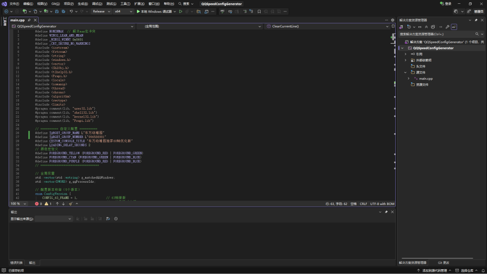Open the x64 platform dropdown
The width and height of the screenshot is (487, 274).
(x=123, y=11)
